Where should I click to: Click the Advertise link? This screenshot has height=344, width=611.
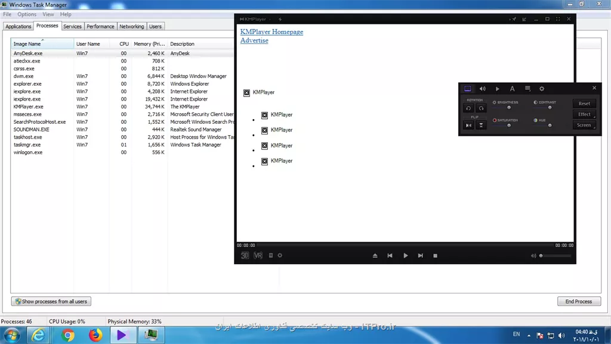(x=254, y=40)
